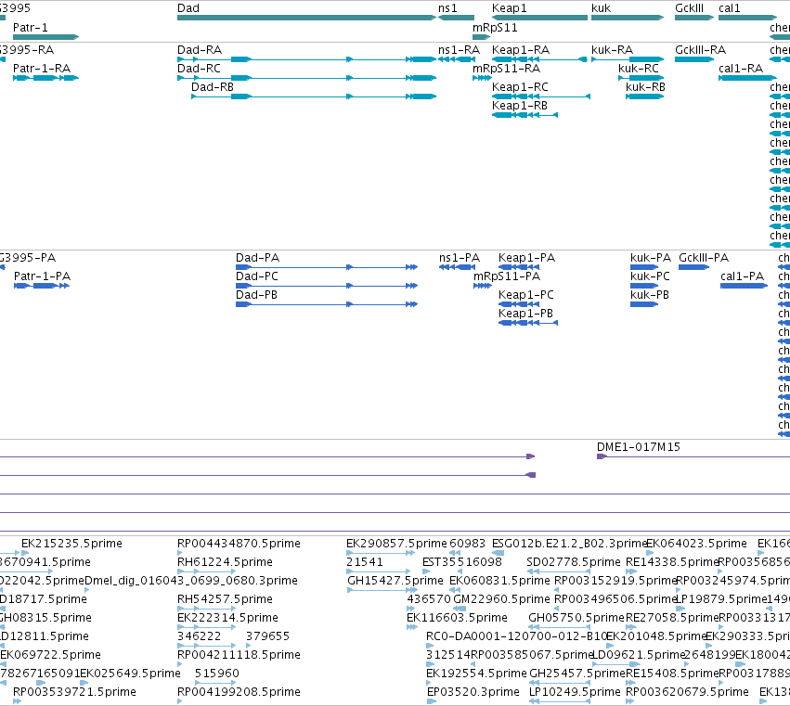Select EST ESG012b.E21.2_B02.3prime
This screenshot has height=706, width=790.
[x=569, y=544]
